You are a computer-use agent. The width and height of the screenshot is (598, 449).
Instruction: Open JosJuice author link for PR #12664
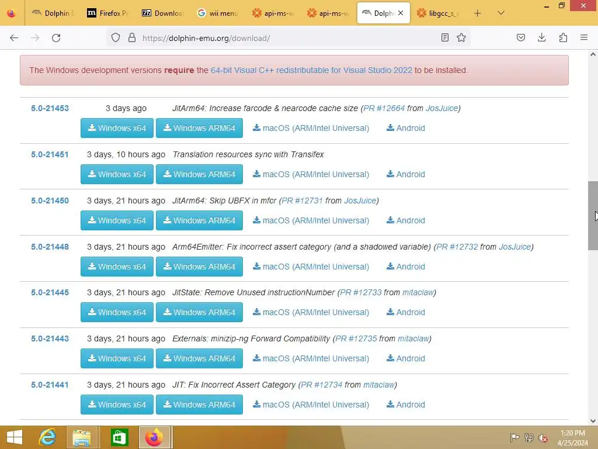click(441, 108)
